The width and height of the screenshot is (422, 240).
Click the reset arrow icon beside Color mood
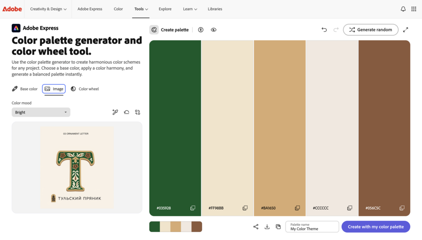pos(127,112)
